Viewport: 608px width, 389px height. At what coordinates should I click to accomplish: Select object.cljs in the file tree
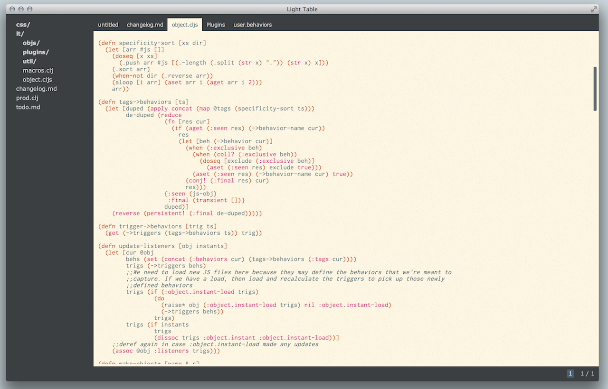(37, 79)
